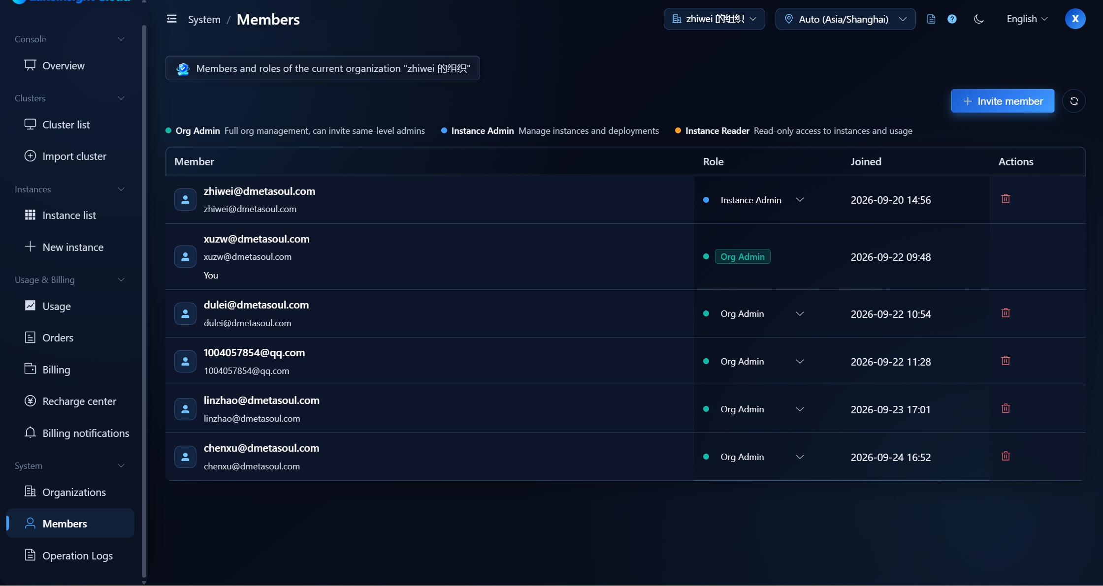Collapse the Console sidebar section
Image resolution: width=1103 pixels, height=586 pixels.
click(70, 39)
